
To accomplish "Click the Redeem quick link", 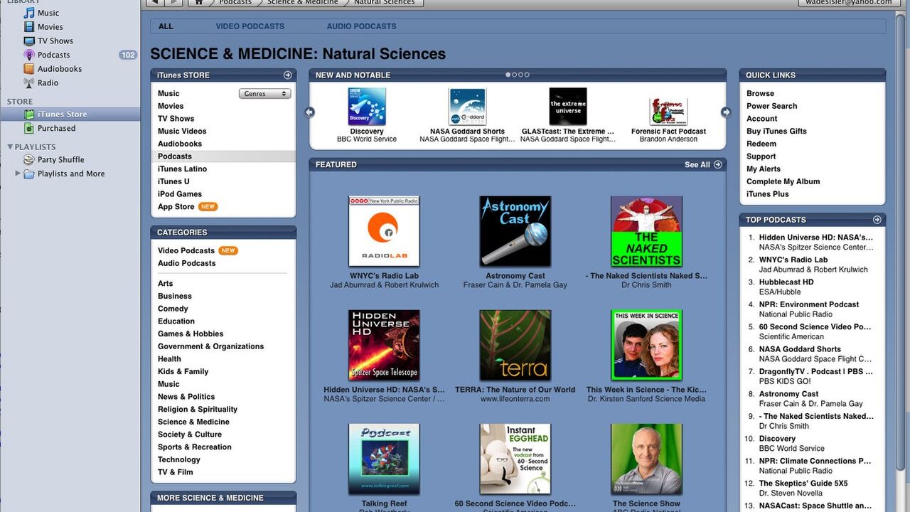I will pos(761,144).
